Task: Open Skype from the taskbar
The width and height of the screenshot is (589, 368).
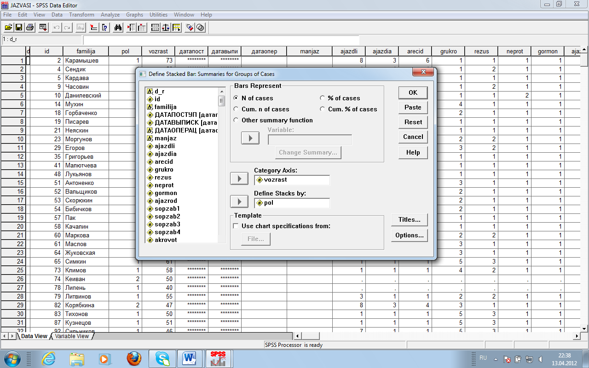Action: (162, 358)
